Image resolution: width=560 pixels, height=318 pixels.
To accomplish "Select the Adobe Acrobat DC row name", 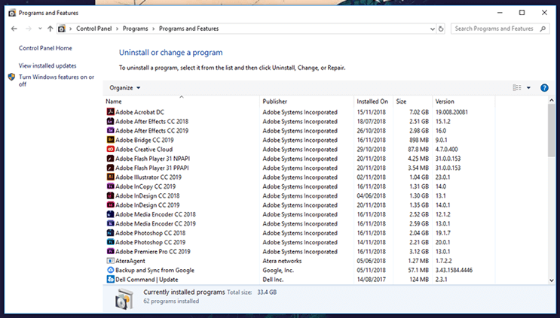I will [x=139, y=112].
